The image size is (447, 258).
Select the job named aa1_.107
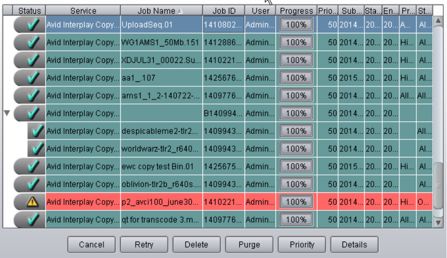pyautogui.click(x=161, y=78)
